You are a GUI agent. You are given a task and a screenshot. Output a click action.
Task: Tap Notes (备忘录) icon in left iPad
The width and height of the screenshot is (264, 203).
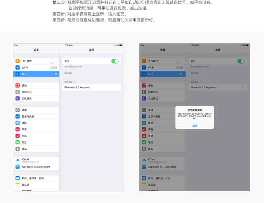17,185
